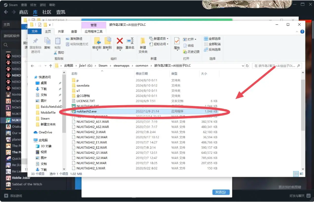Open the File (文件) menu tab
Viewport: 314px width, 202px height.
tap(35, 31)
